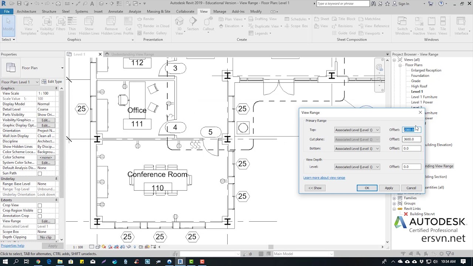Click the << Show button
The height and width of the screenshot is (266, 473).
(x=315, y=188)
